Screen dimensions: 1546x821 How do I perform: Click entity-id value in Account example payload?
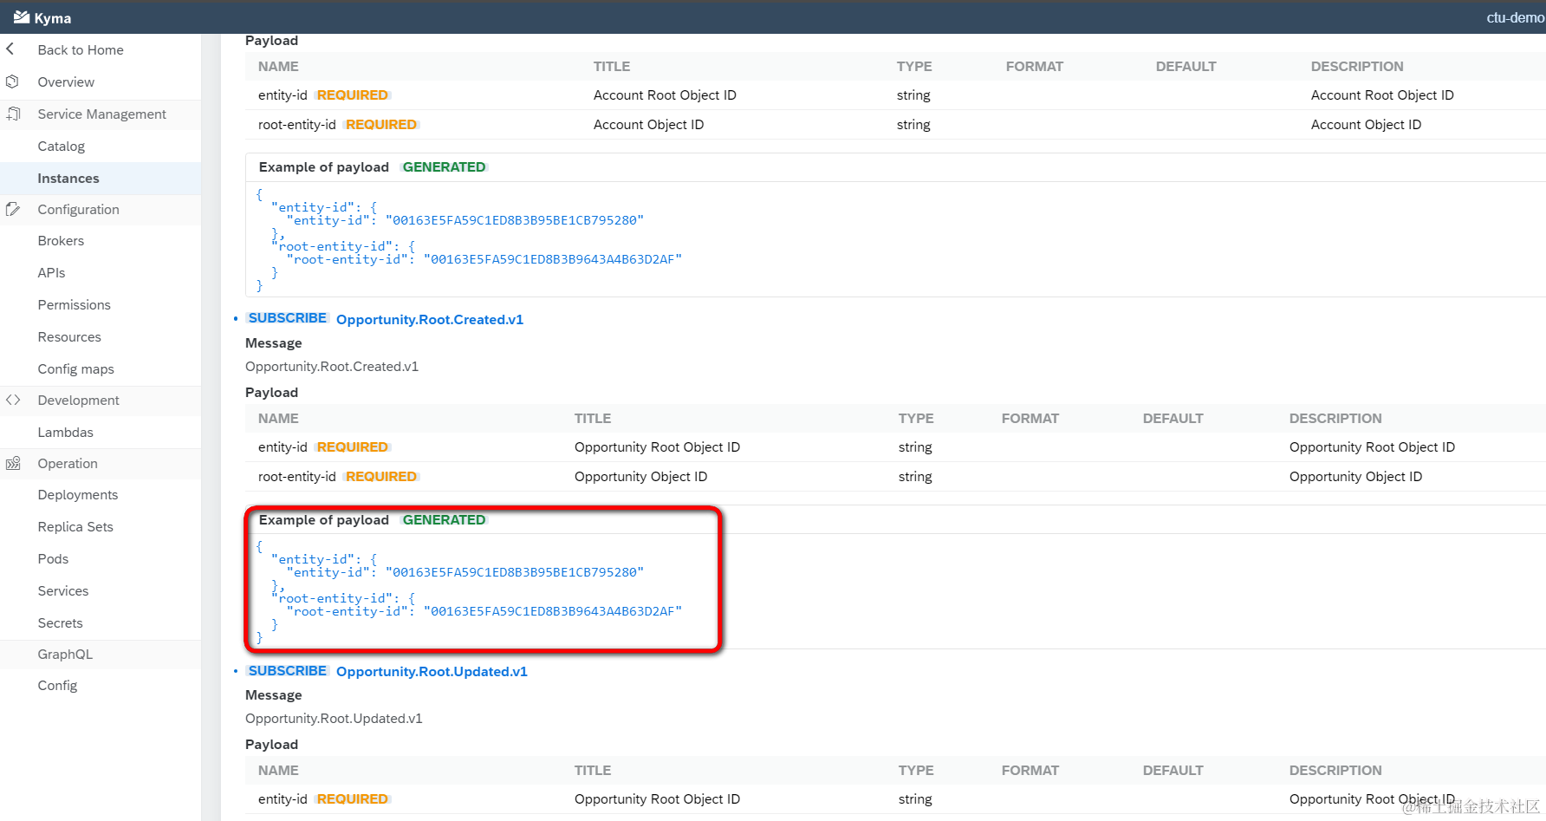pos(515,220)
